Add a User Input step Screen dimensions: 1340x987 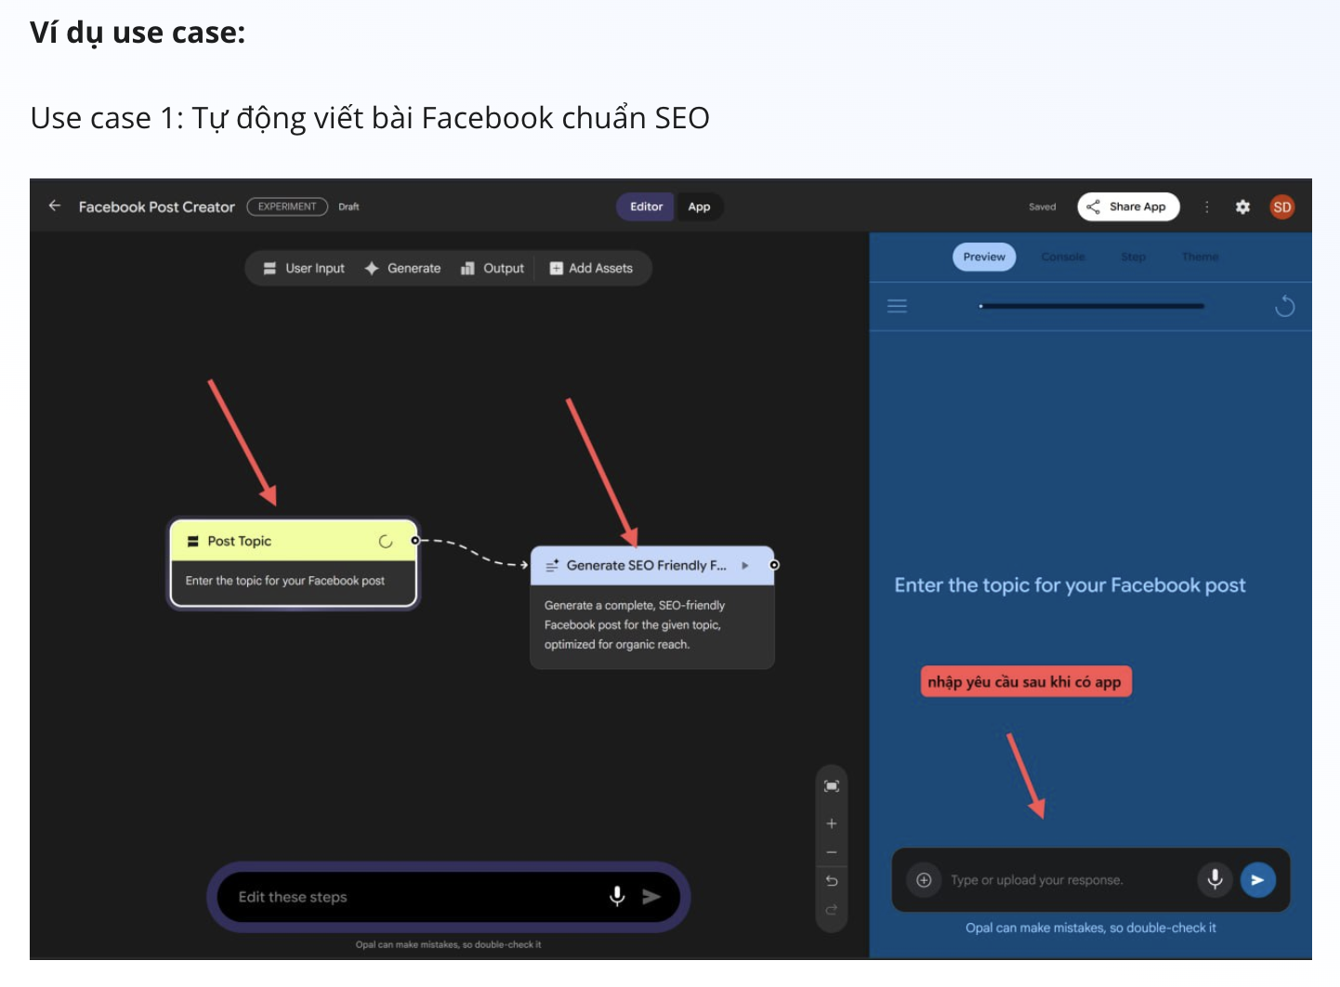(304, 269)
